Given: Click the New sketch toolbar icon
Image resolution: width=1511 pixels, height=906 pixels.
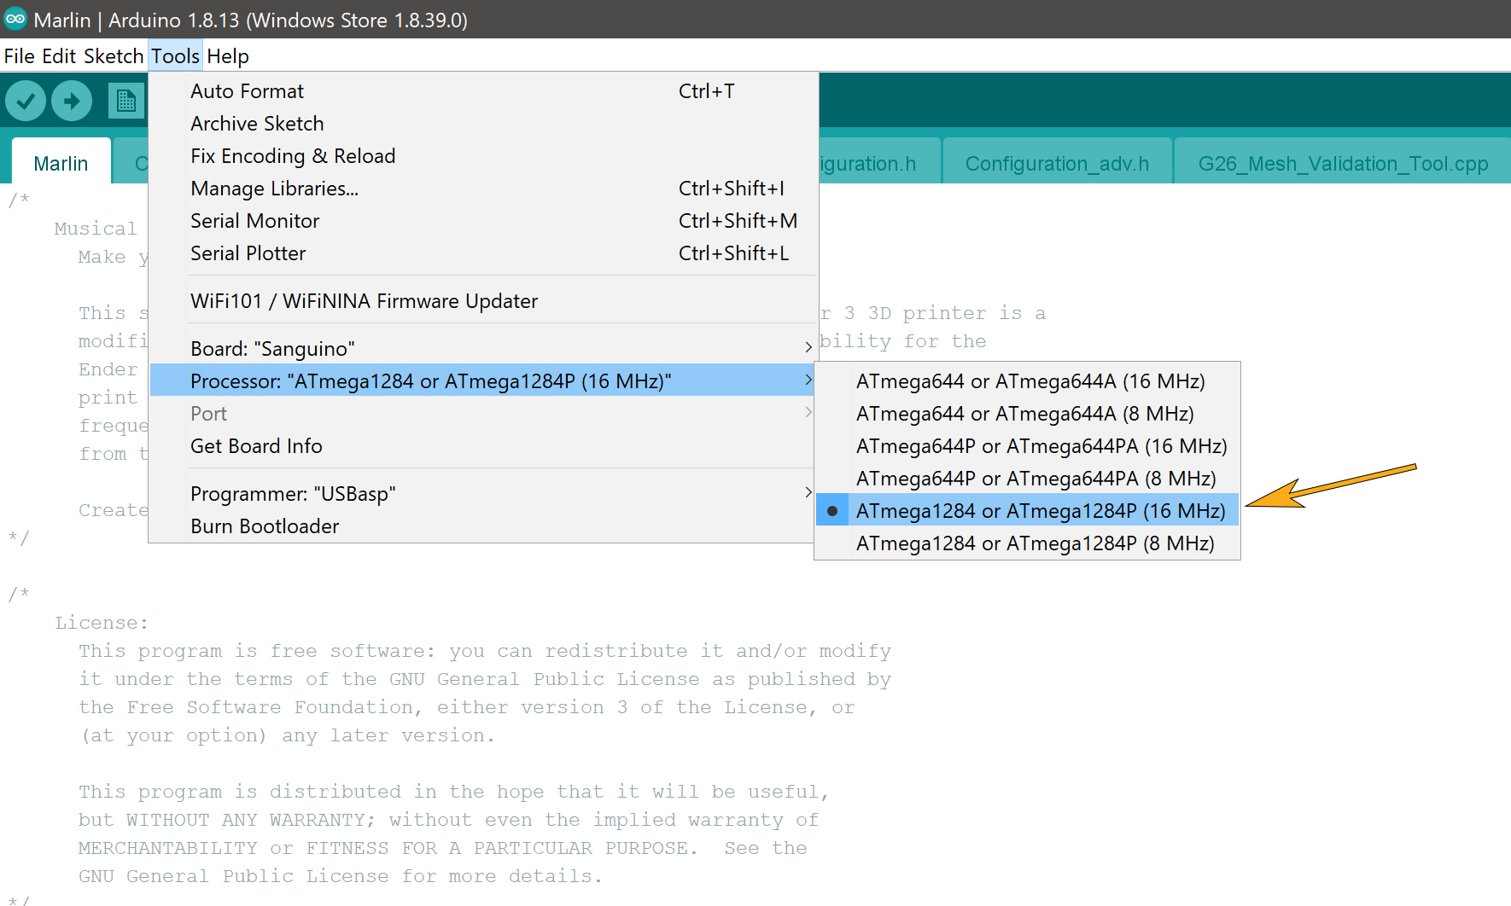Looking at the screenshot, I should pyautogui.click(x=126, y=100).
